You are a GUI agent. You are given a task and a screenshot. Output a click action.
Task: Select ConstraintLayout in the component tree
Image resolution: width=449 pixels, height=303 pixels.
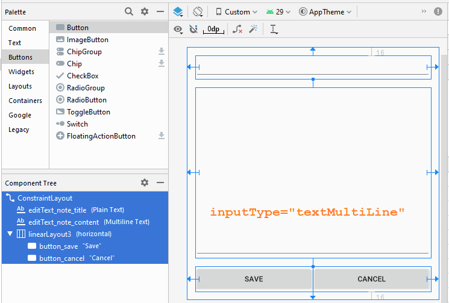(85, 198)
